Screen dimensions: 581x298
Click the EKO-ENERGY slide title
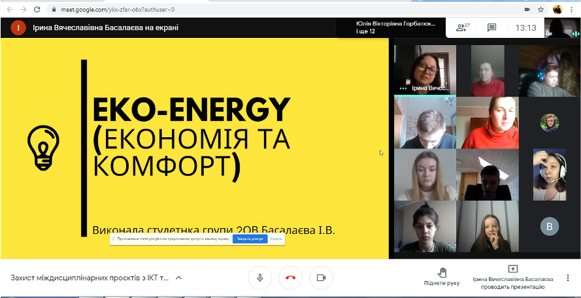[x=191, y=110]
